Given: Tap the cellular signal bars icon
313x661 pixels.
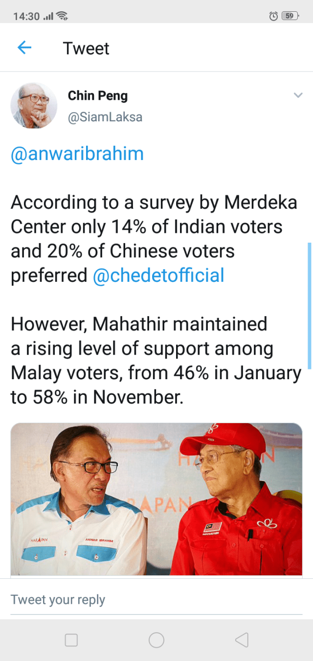Looking at the screenshot, I should pyautogui.click(x=48, y=17).
